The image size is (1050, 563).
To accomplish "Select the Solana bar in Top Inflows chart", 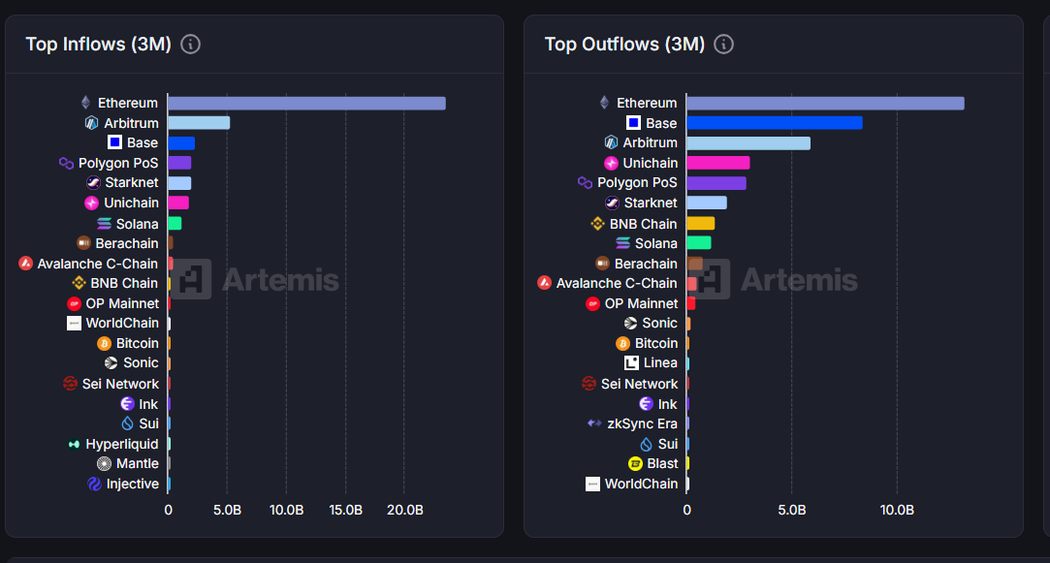I will pyautogui.click(x=175, y=224).
